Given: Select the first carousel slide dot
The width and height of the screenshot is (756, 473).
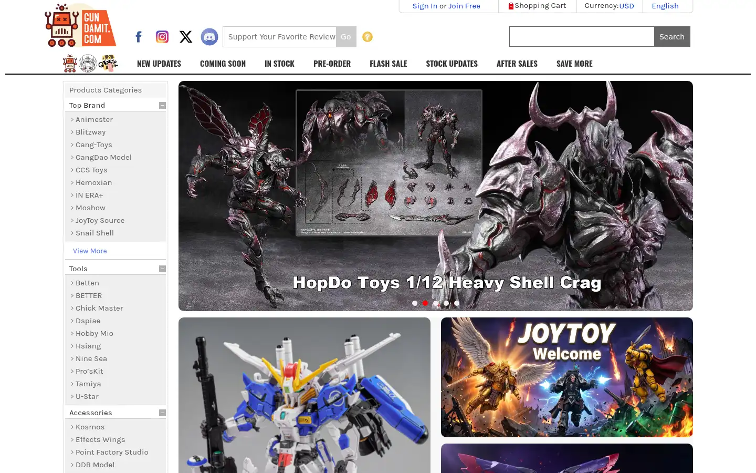Looking at the screenshot, I should pyautogui.click(x=415, y=303).
